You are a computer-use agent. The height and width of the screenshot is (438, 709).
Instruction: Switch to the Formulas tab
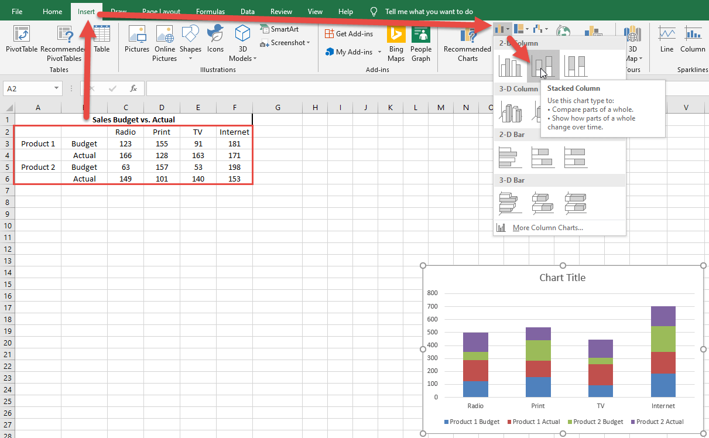point(210,11)
